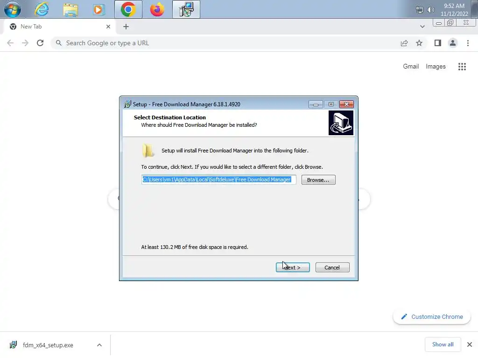
Task: Open a new Chrome tab with plus
Action: point(126,27)
